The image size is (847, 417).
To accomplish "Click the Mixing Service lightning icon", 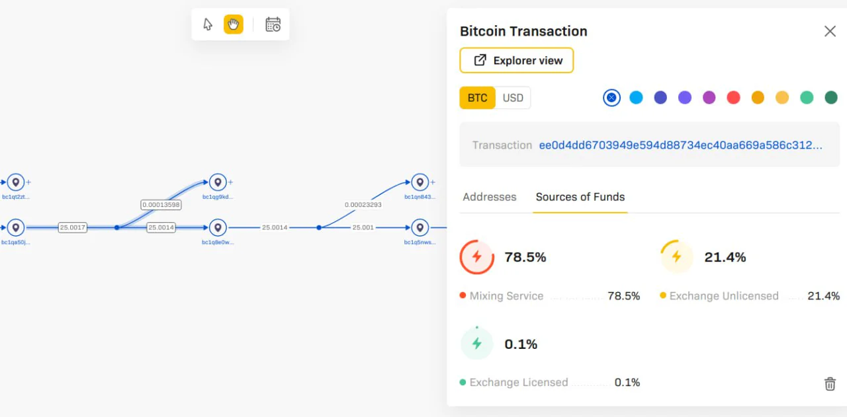I will [x=476, y=257].
